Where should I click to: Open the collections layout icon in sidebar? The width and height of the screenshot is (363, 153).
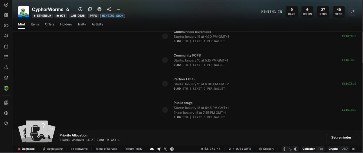point(6,15)
